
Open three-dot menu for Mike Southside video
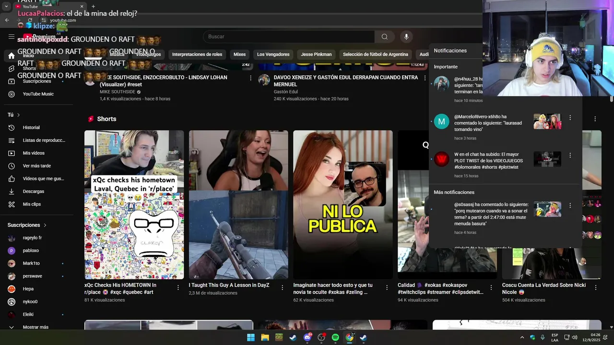coord(250,78)
